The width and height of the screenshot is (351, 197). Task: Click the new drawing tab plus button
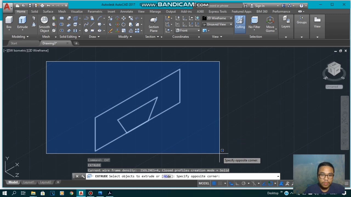(x=76, y=43)
